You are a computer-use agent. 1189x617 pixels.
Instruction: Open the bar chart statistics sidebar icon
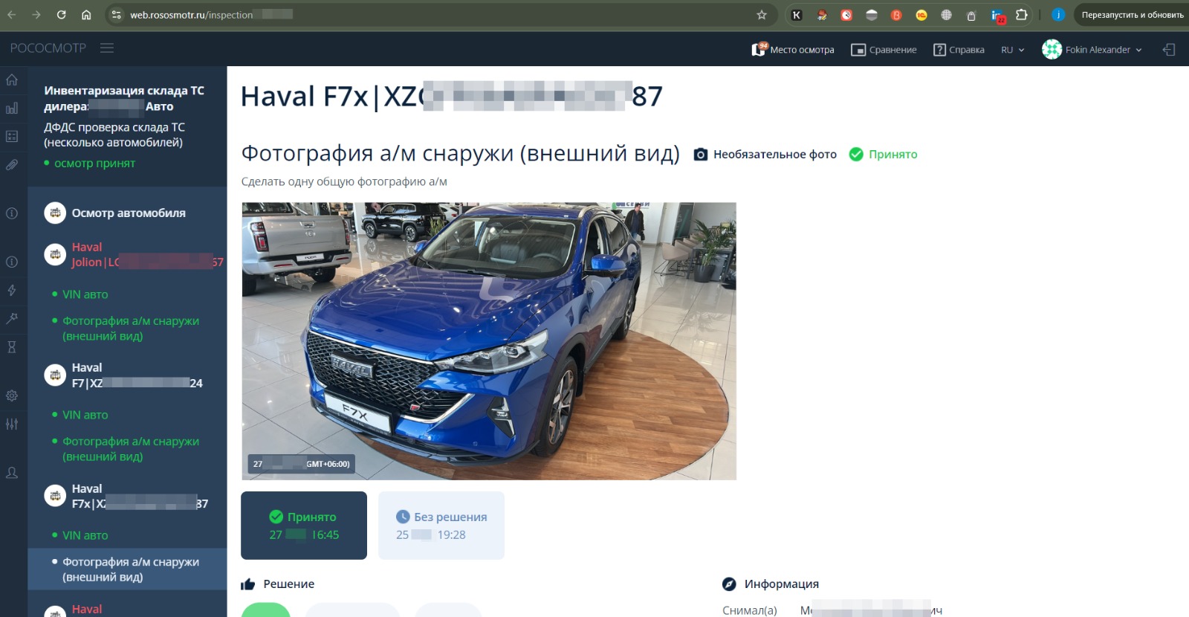12,109
